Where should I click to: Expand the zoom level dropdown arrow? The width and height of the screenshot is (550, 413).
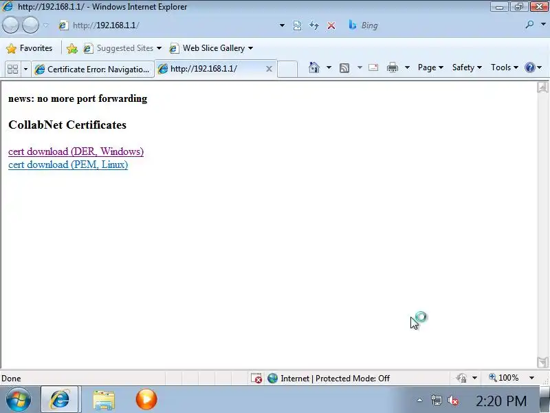531,378
